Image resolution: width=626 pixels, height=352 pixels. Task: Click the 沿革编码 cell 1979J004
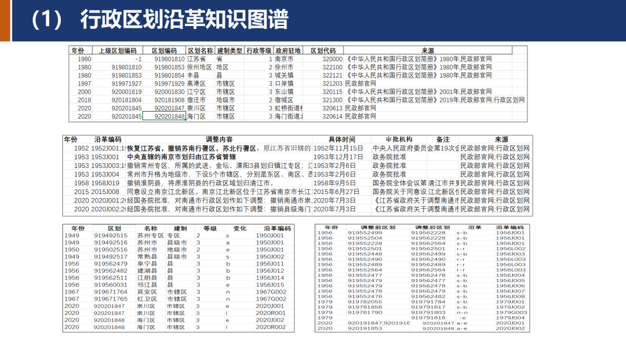tap(510, 318)
